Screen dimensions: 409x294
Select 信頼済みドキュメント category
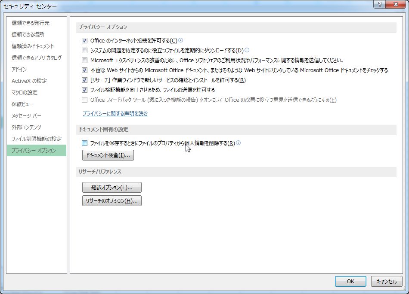37,46
